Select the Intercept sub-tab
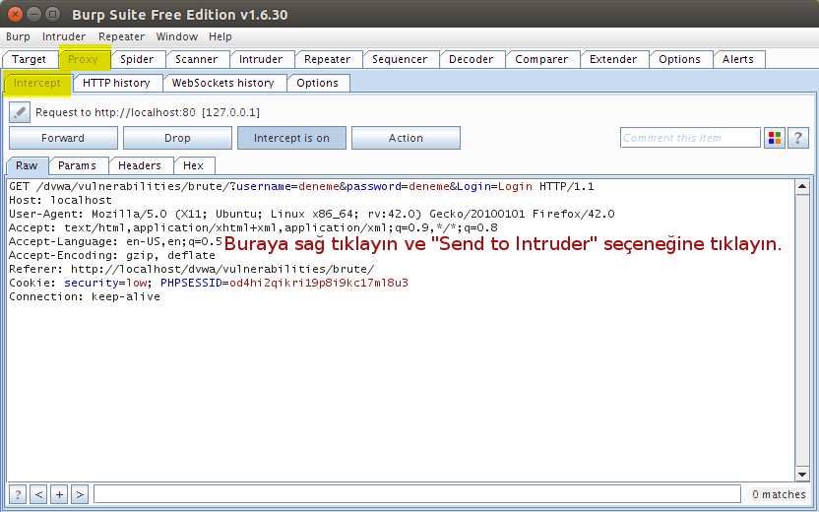Viewport: 819px width, 512px height. pyautogui.click(x=37, y=83)
